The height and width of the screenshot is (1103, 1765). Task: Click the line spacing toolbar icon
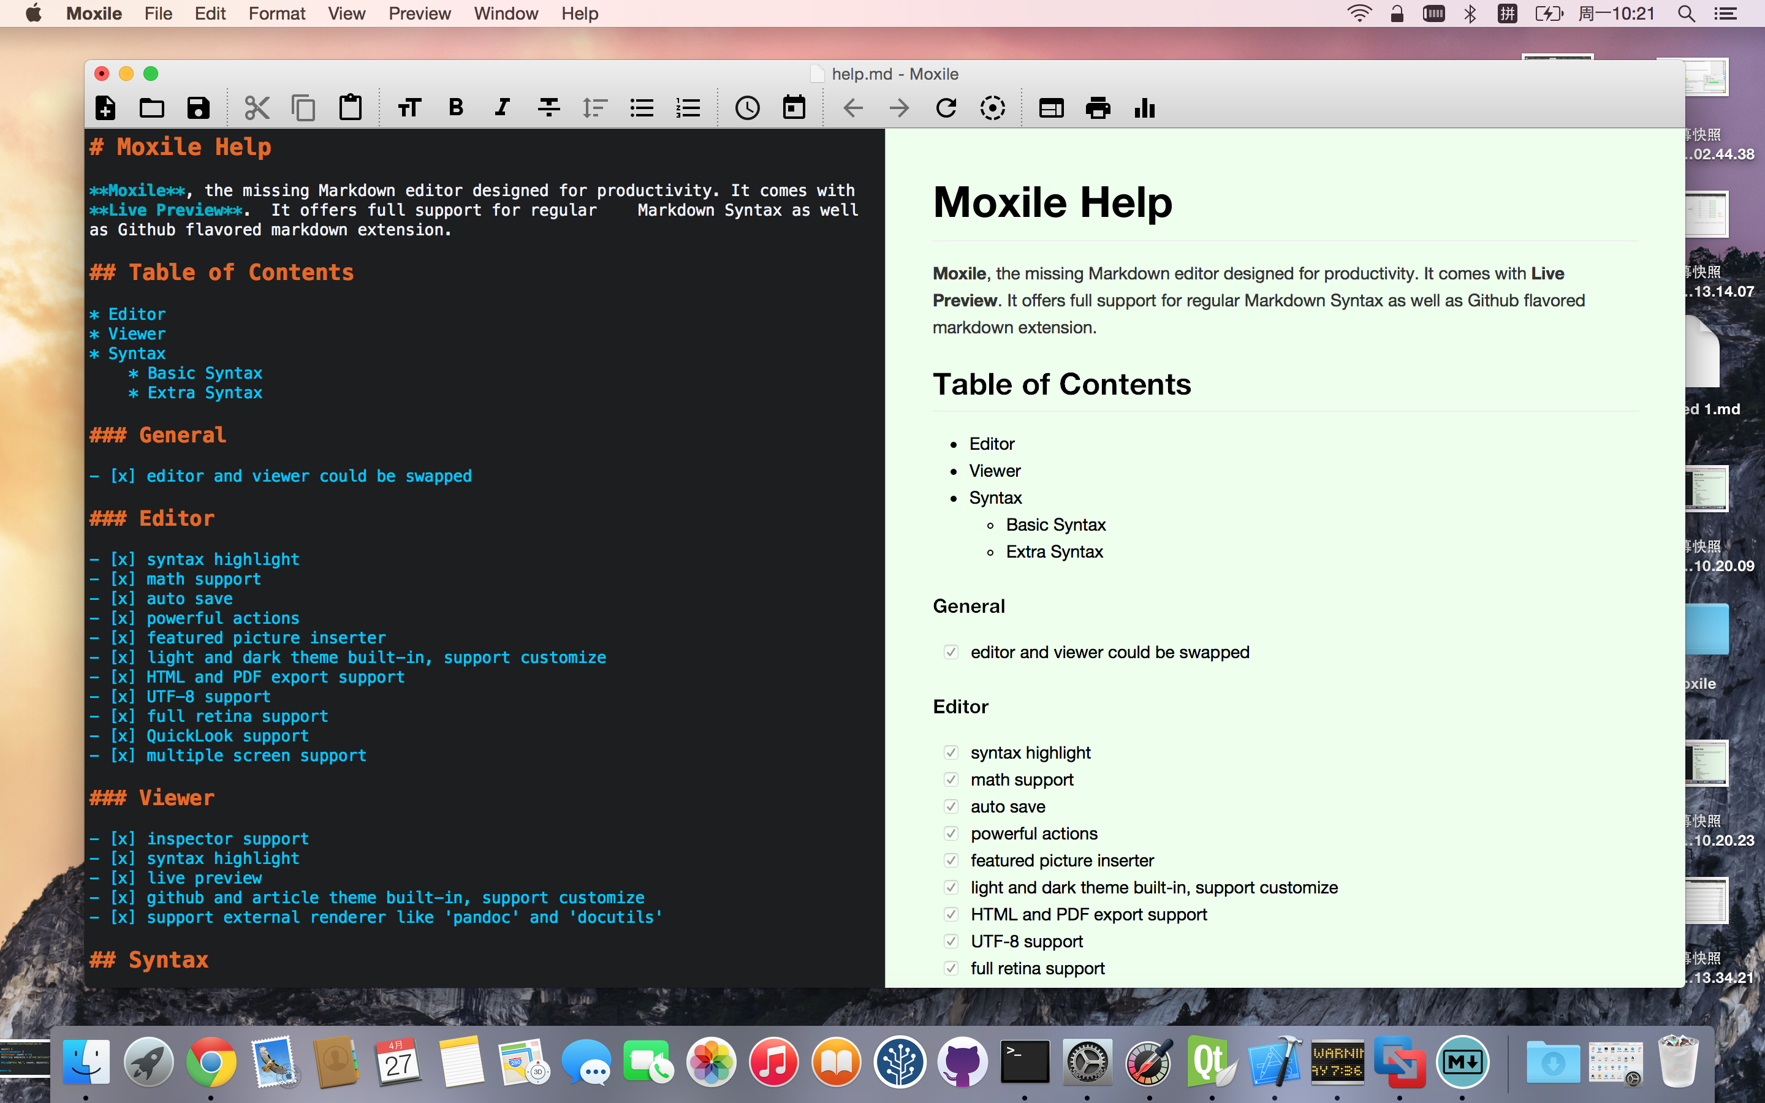(x=595, y=108)
